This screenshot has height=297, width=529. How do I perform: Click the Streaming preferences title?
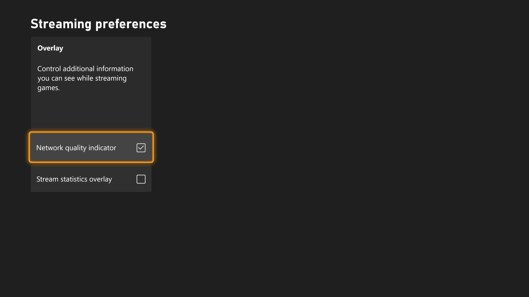point(98,24)
